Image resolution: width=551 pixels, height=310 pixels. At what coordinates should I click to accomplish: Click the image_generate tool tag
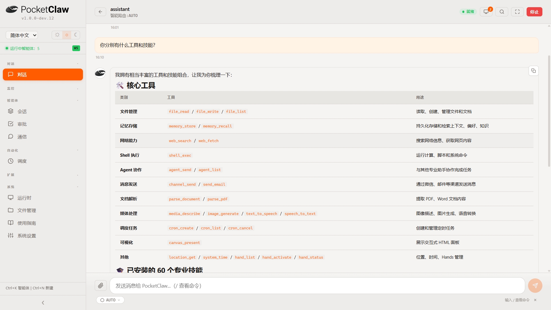coord(223,214)
